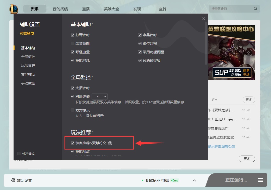271x190 pixels.
Task: Jump to 全局监控 section in sidebar
Action: click(x=28, y=57)
